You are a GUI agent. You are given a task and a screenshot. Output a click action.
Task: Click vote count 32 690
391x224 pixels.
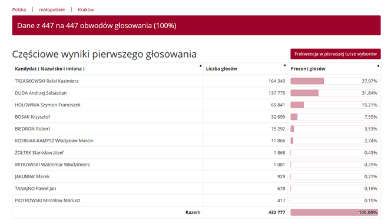point(278,117)
